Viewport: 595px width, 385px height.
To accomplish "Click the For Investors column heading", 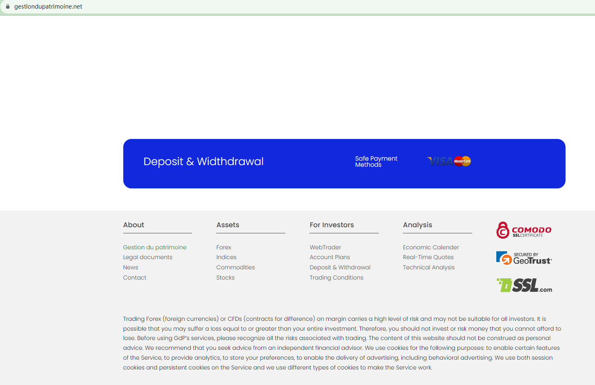I will 332,225.
